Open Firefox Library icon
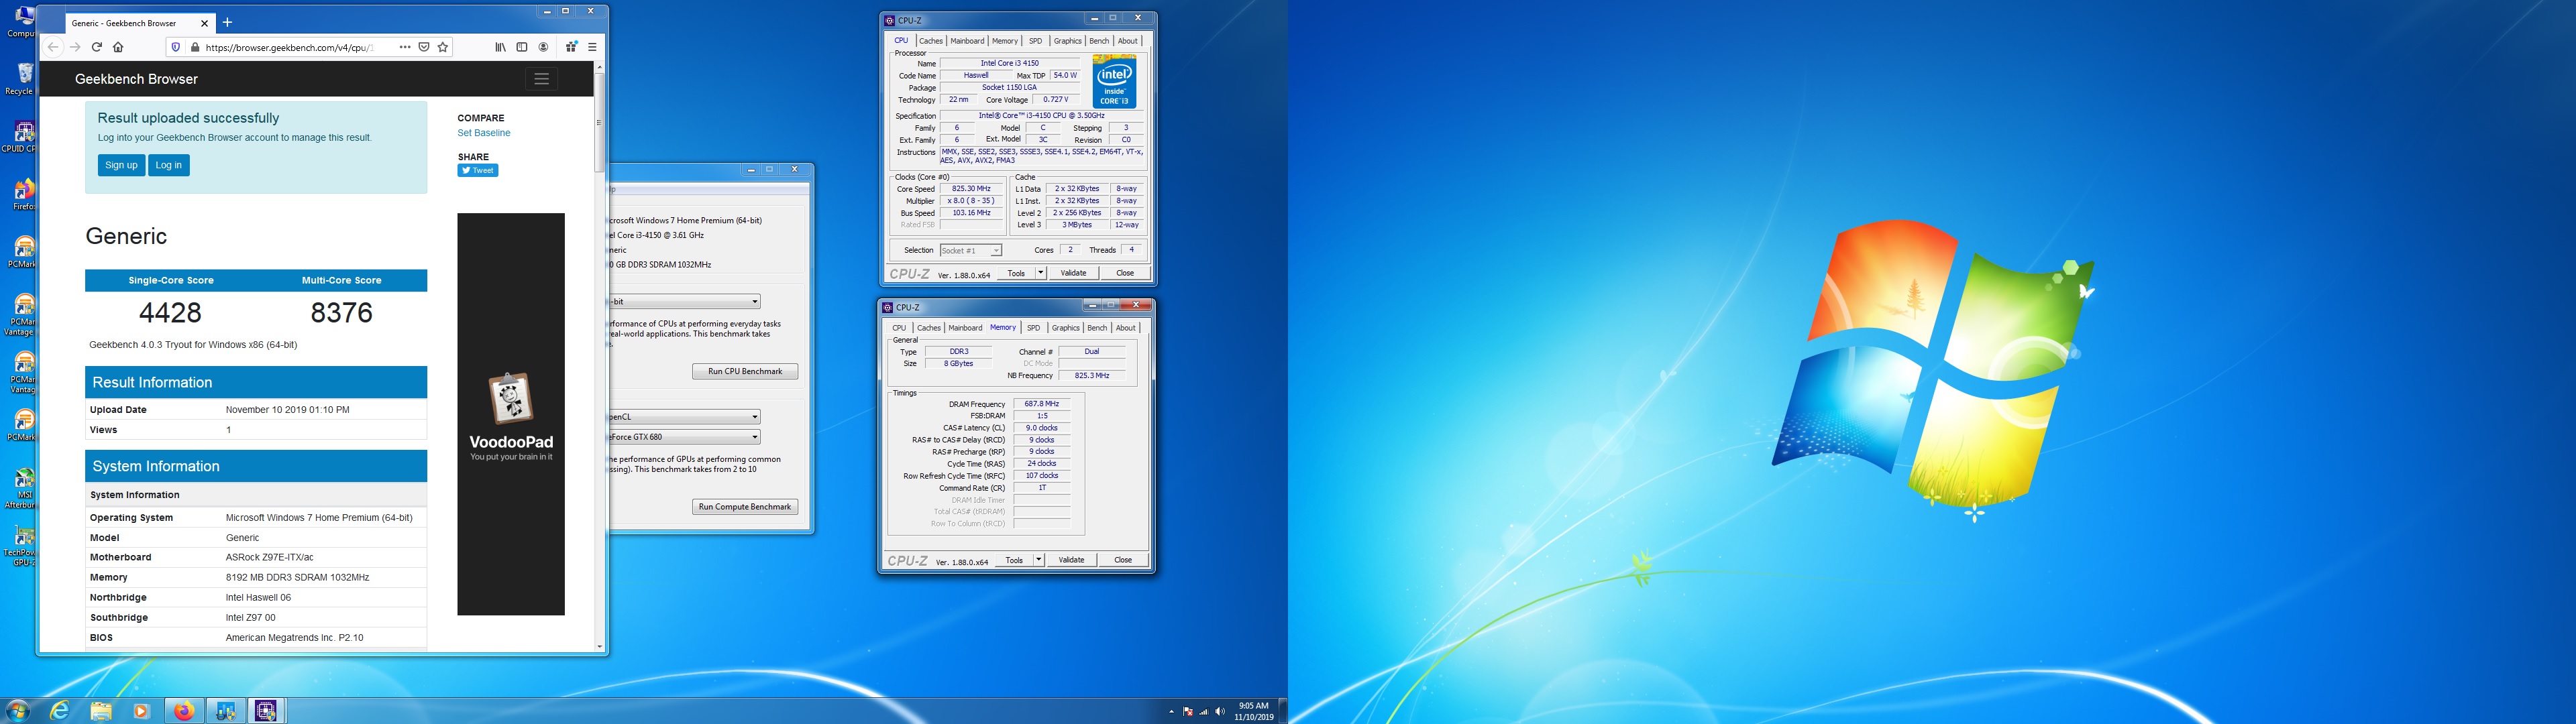The height and width of the screenshot is (724, 2576). tap(500, 47)
